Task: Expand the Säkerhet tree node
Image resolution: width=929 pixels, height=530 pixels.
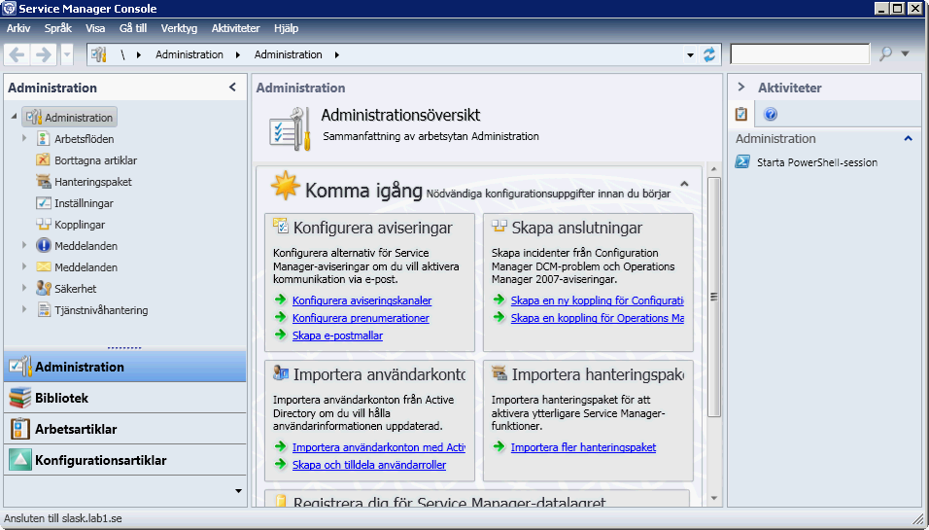Action: (24, 288)
